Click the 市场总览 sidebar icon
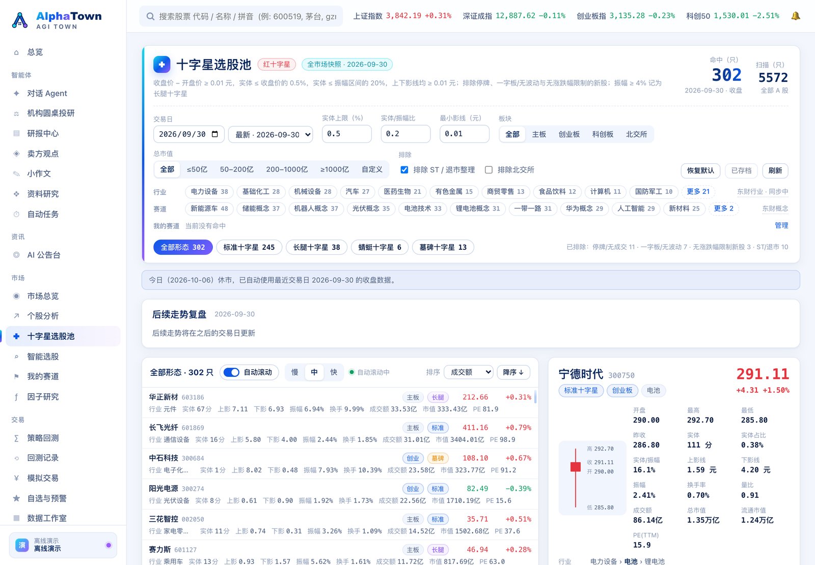This screenshot has height=565, width=815. tap(16, 296)
